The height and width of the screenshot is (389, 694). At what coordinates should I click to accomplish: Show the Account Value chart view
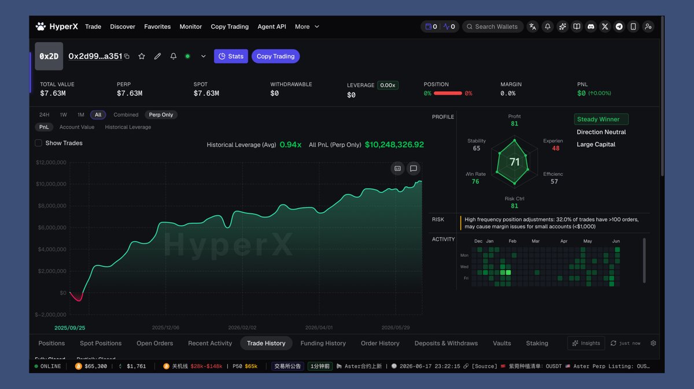click(77, 127)
